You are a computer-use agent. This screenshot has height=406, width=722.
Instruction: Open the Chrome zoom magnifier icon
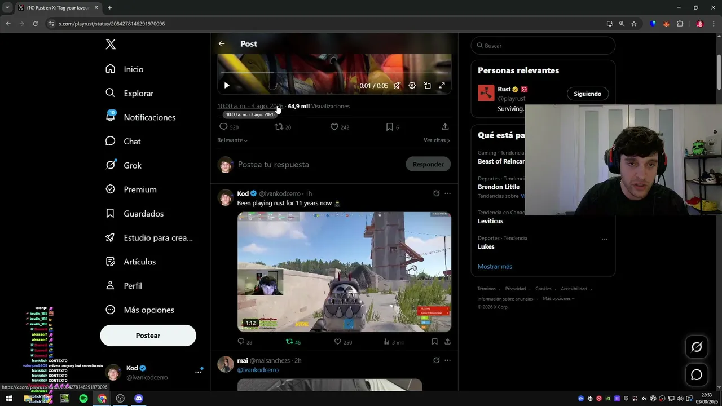(x=622, y=24)
